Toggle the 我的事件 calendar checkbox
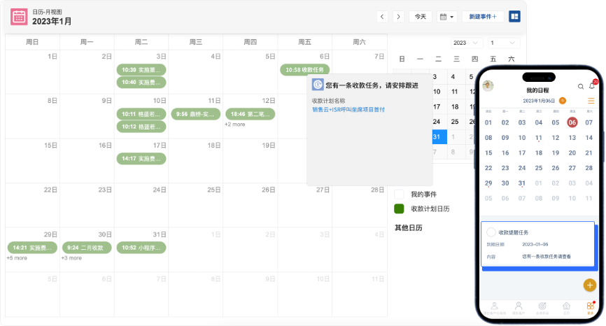606x326 pixels. tap(399, 194)
